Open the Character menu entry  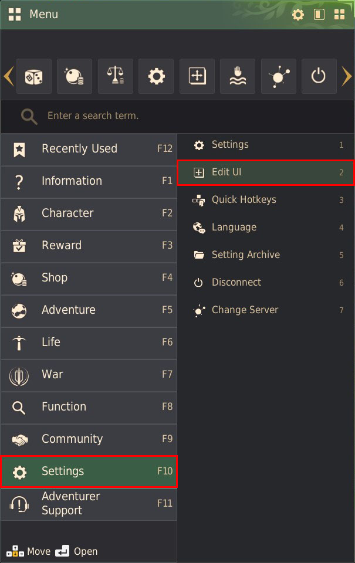coord(88,214)
